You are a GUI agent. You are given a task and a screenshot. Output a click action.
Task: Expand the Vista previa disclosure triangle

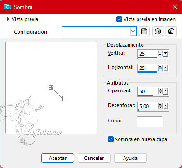coord(8,19)
